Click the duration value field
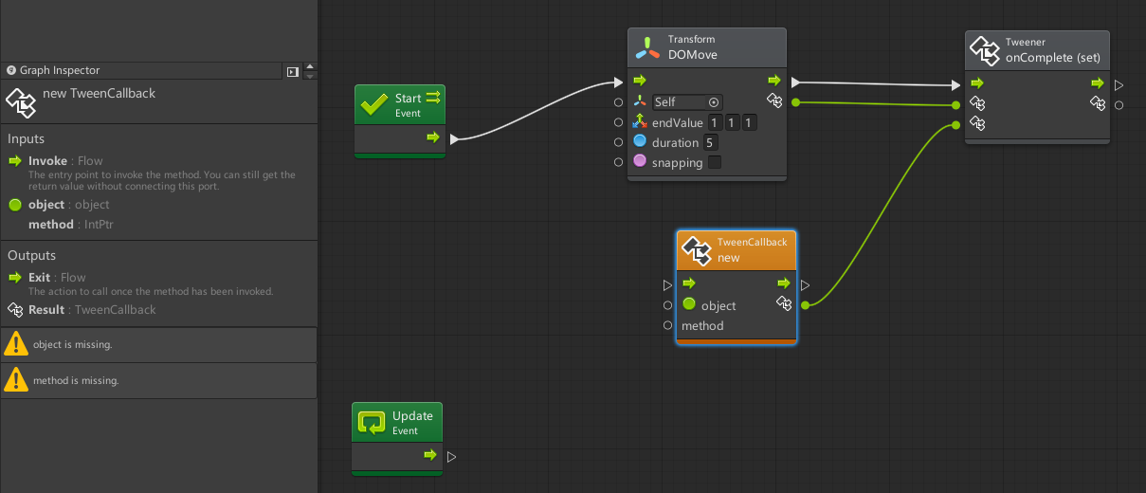The image size is (1146, 493). point(709,143)
